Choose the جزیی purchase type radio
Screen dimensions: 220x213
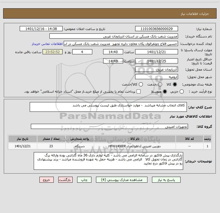182,91
